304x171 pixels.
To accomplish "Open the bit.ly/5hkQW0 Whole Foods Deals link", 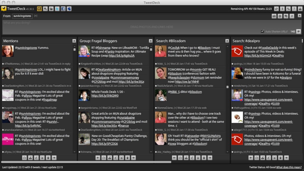I will tap(105, 95).
